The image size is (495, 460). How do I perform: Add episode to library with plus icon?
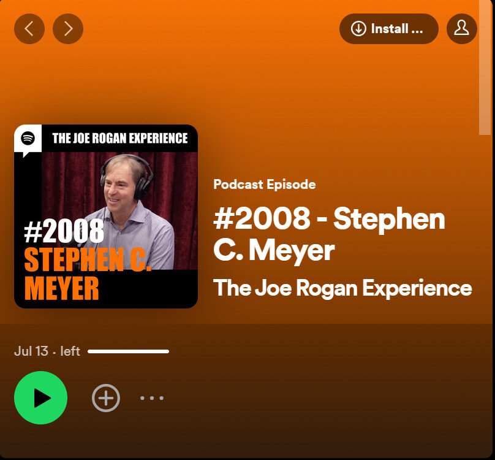pyautogui.click(x=106, y=398)
